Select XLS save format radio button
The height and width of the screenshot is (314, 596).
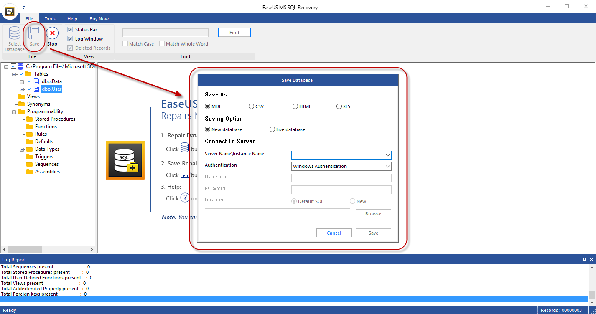coord(339,106)
